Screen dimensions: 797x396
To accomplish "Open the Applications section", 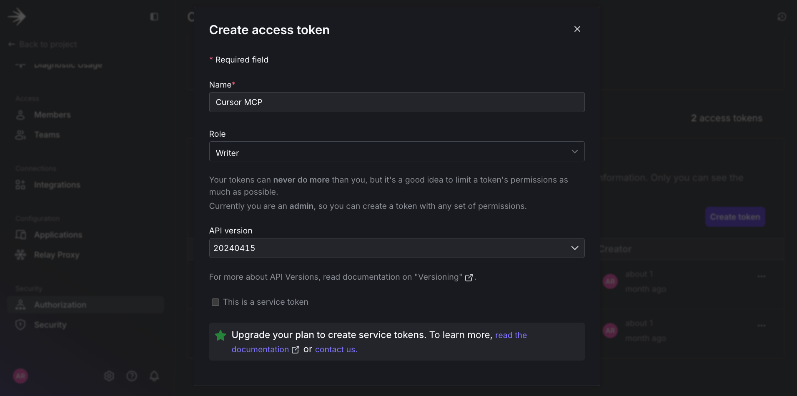I will click(x=58, y=235).
